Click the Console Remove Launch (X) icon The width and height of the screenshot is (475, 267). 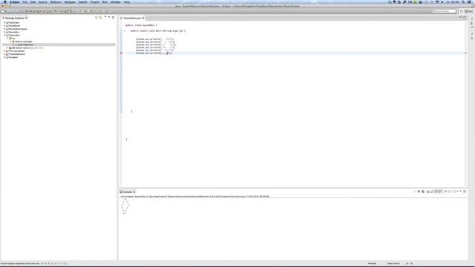click(x=419, y=191)
